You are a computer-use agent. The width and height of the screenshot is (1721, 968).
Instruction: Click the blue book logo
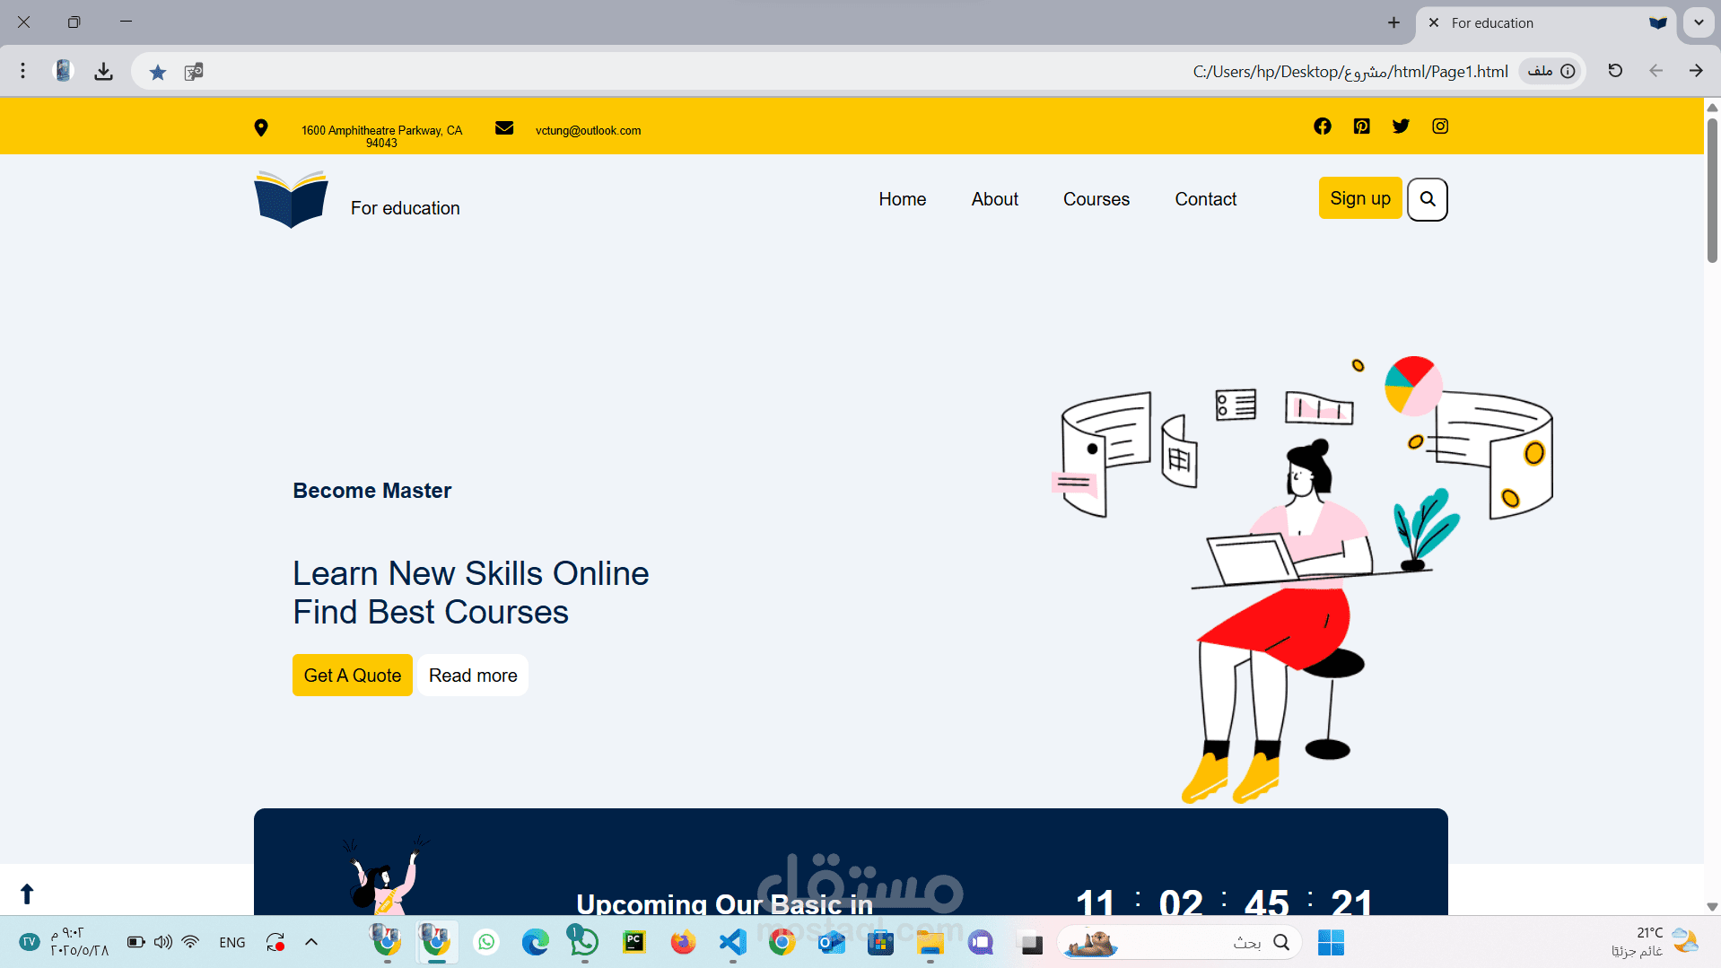tap(291, 199)
